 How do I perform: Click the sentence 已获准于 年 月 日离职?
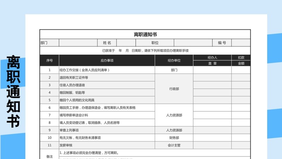pyautogui.click(x=122, y=50)
